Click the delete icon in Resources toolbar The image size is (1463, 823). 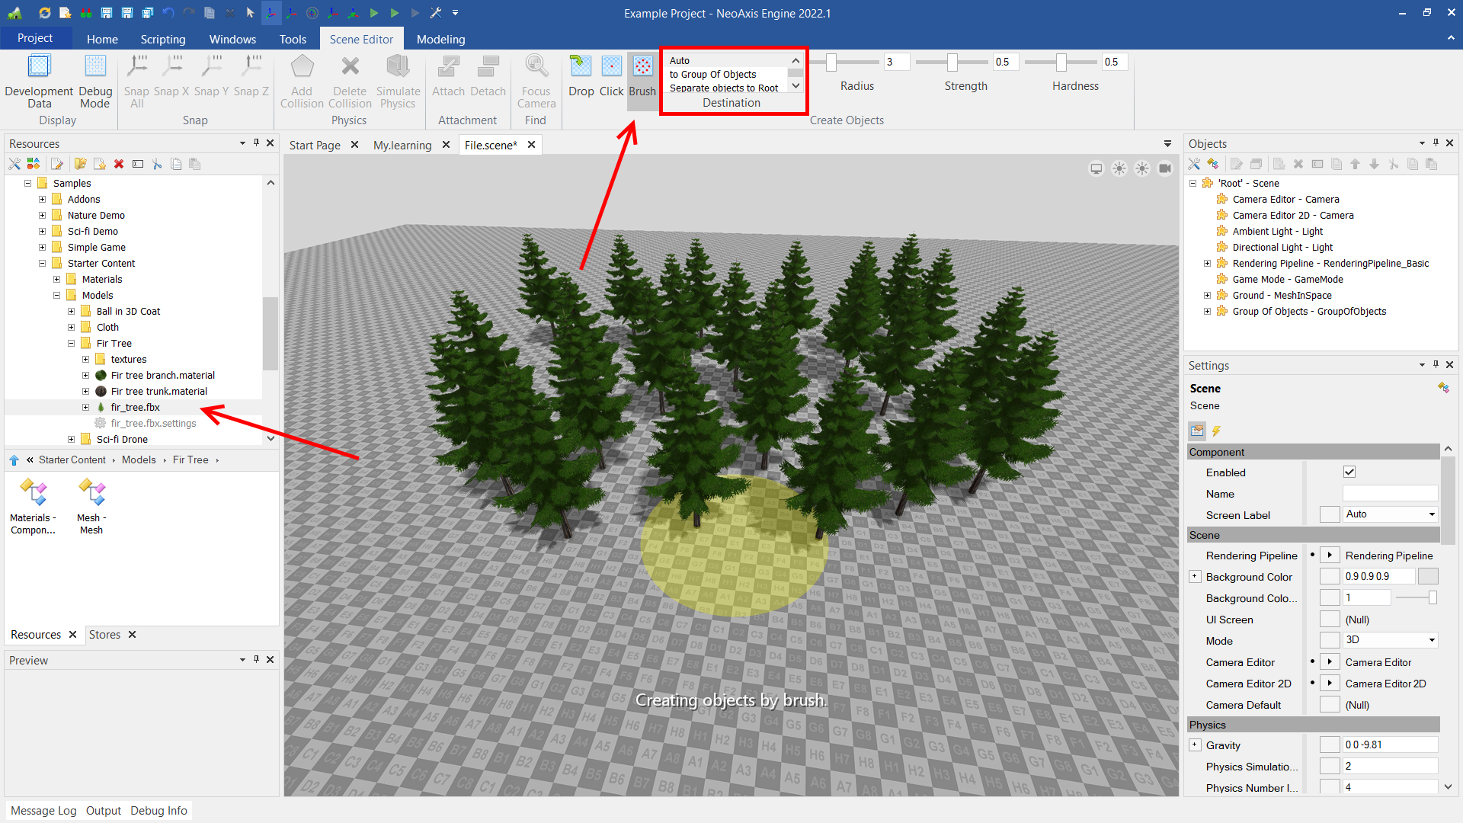point(119,164)
